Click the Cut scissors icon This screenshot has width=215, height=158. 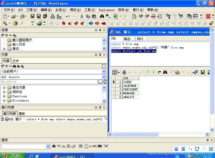[x=82, y=16]
